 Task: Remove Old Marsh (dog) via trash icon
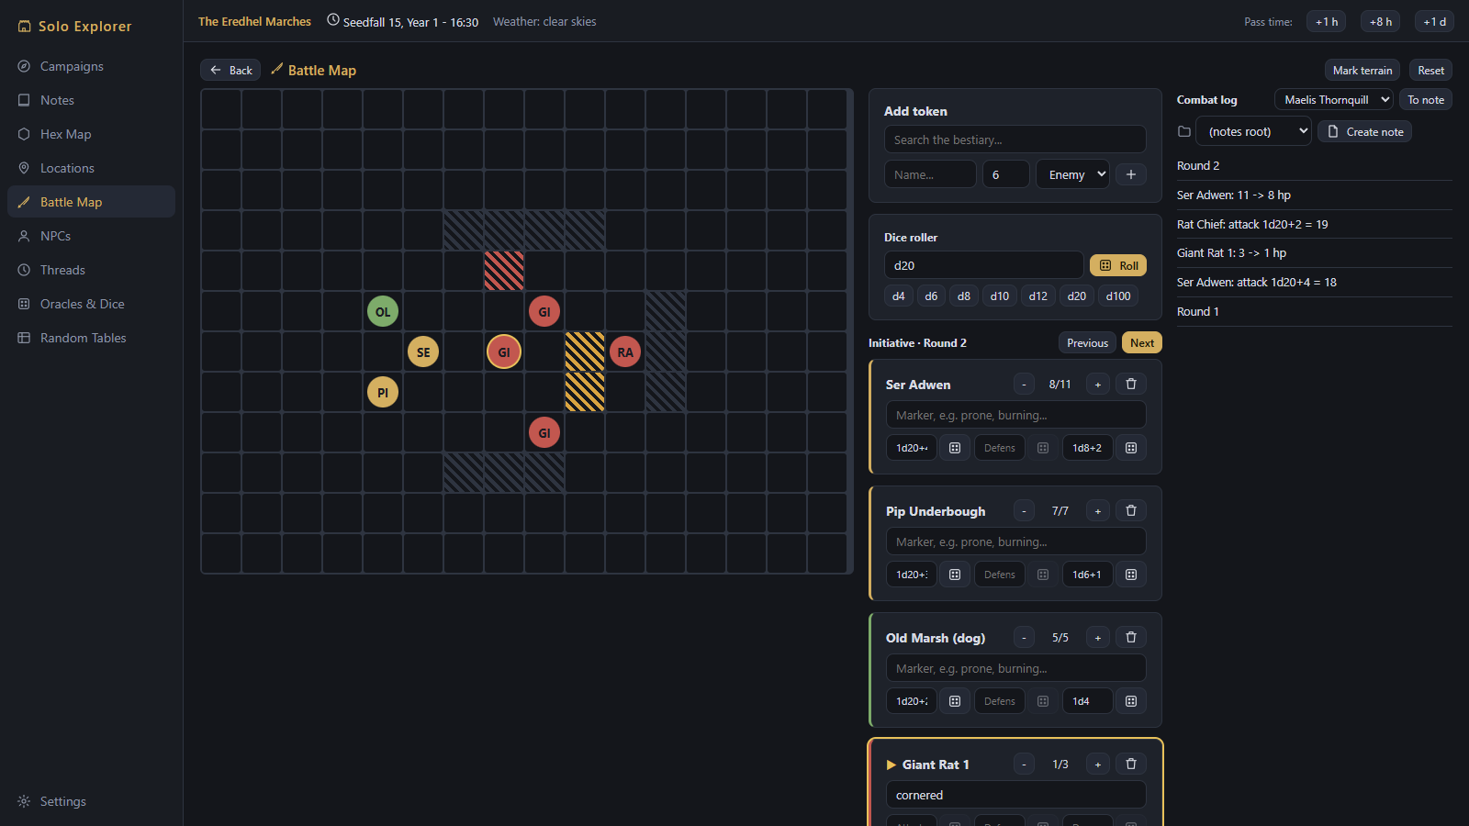click(x=1131, y=638)
